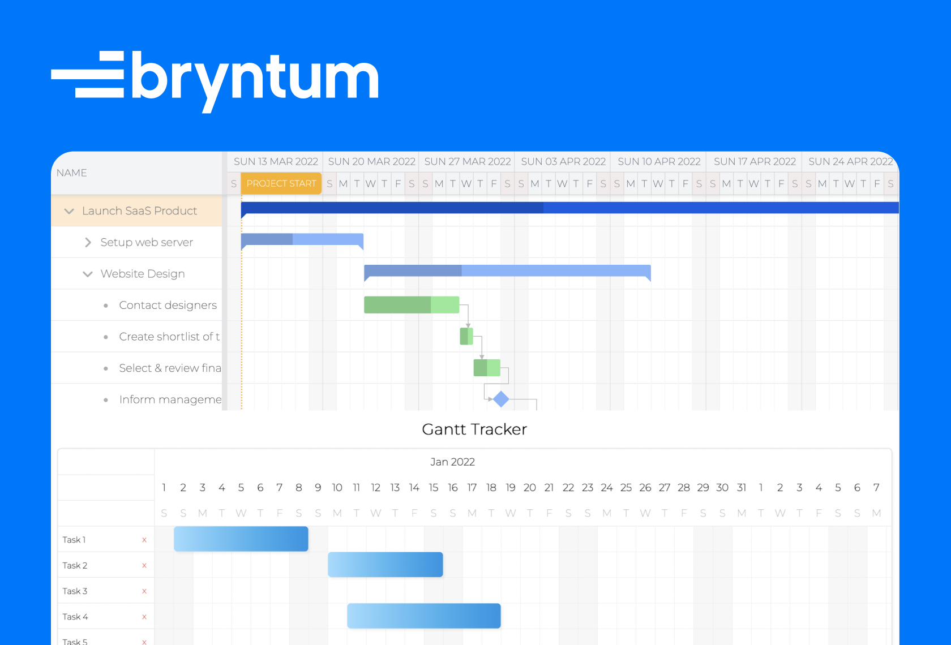Image resolution: width=951 pixels, height=645 pixels.
Task: Collapse the Launch SaaS Product group
Action: click(68, 210)
